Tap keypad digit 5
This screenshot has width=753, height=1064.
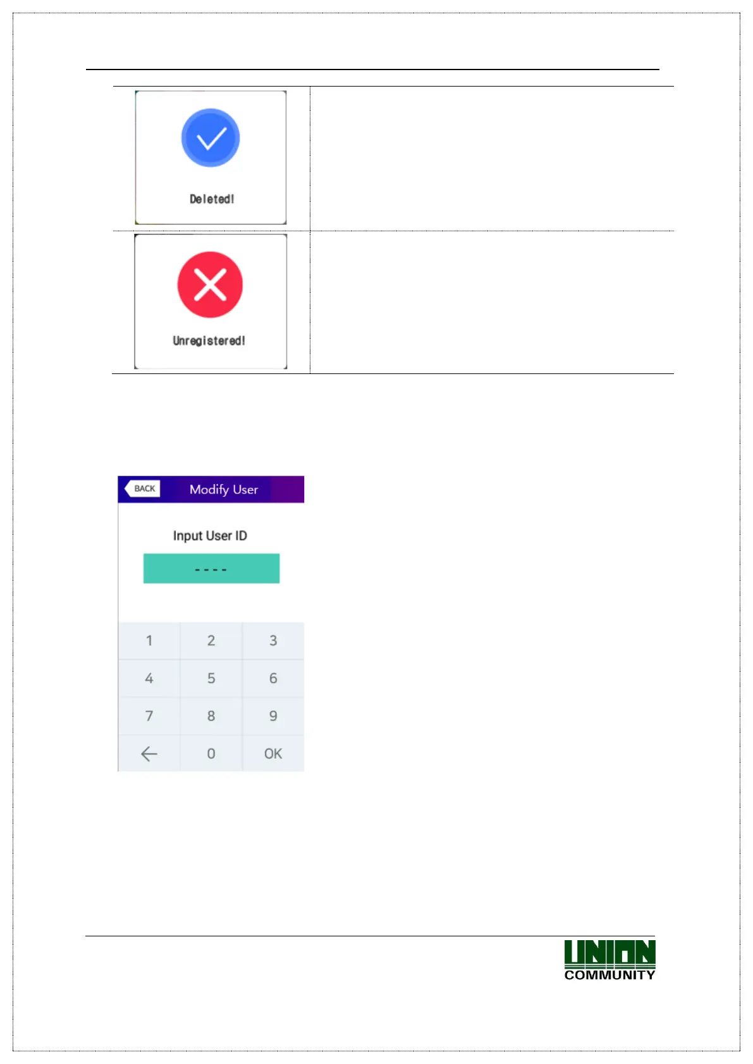tap(211, 679)
